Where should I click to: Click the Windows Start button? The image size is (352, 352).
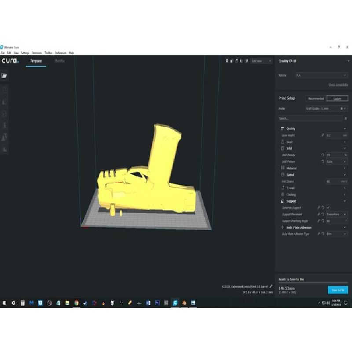(x=4, y=303)
